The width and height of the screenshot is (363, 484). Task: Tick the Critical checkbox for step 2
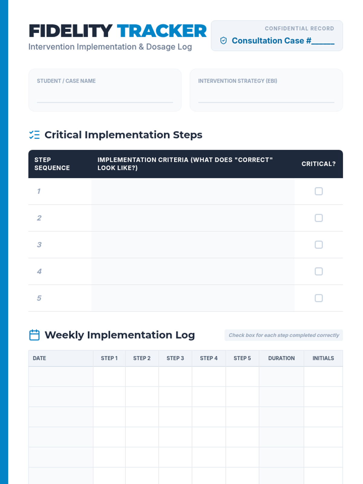click(x=319, y=218)
